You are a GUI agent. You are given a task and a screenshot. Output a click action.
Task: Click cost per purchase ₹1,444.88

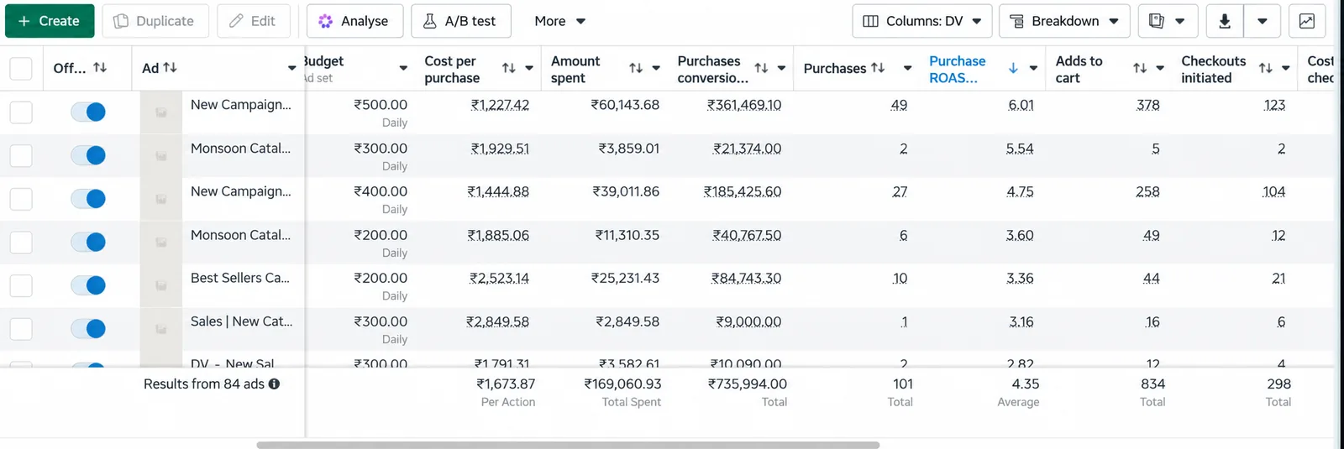pyautogui.click(x=498, y=191)
